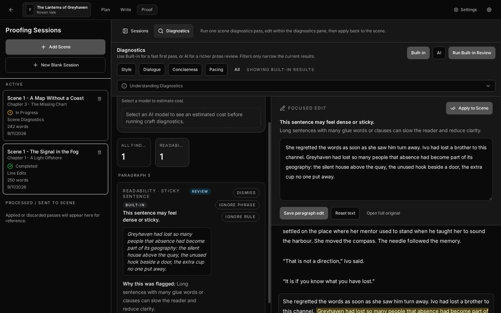Click the Add Scene button
Screen dimensions: 501x313
point(55,47)
